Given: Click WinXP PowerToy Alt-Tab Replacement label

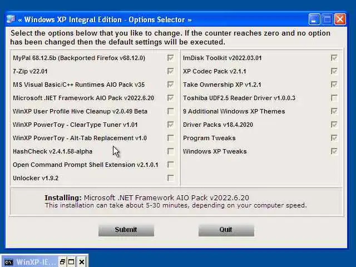Looking at the screenshot, I should click(80, 138).
